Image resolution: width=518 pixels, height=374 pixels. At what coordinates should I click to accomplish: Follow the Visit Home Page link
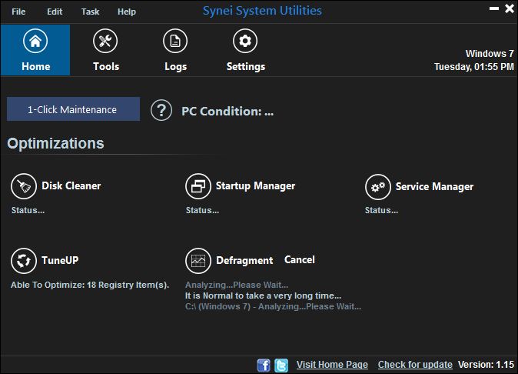click(x=332, y=365)
